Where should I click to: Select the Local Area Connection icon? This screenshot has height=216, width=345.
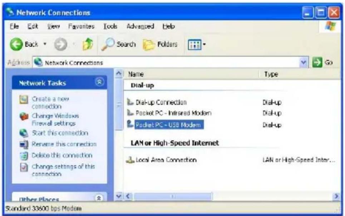tap(130, 160)
